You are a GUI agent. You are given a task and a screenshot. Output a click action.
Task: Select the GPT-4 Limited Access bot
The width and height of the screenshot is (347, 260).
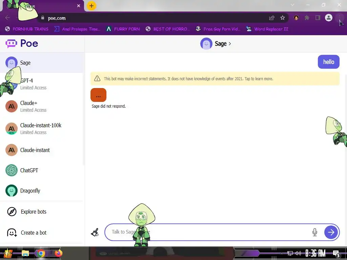(42, 84)
